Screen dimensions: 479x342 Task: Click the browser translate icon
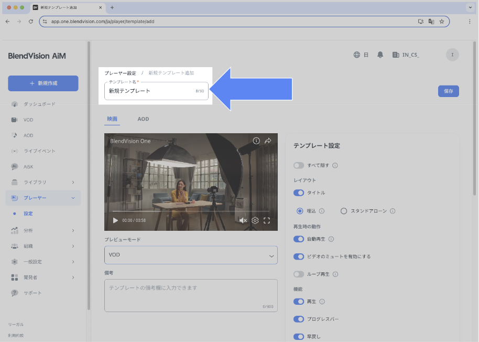pos(431,22)
